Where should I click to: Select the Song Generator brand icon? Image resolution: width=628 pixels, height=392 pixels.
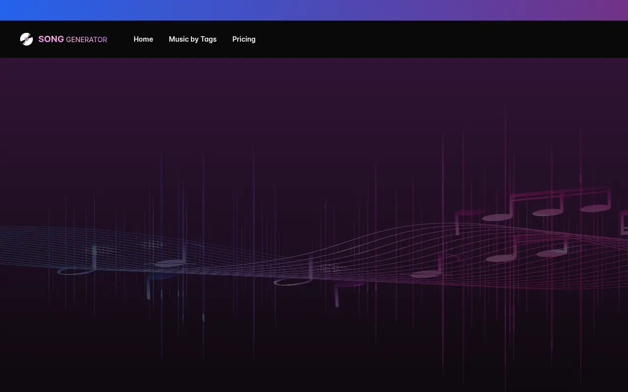(26, 39)
